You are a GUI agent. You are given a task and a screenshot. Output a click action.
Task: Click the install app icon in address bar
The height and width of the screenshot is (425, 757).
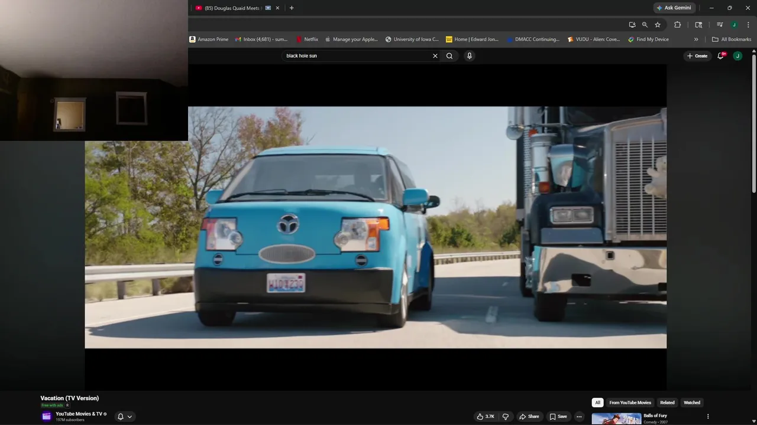pyautogui.click(x=632, y=25)
